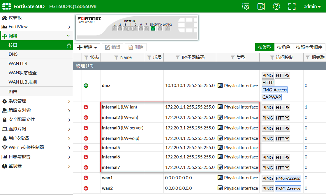326x195 pixels.
Task: Open the settings gear list icon in header
Action: click(x=246, y=6)
